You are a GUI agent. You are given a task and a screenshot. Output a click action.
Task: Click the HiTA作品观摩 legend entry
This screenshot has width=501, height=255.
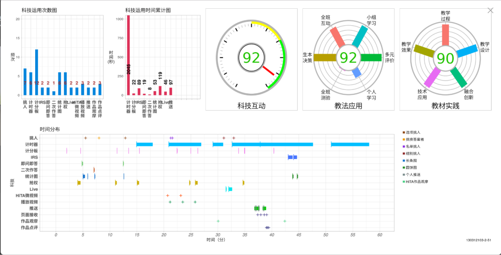pos(416,182)
